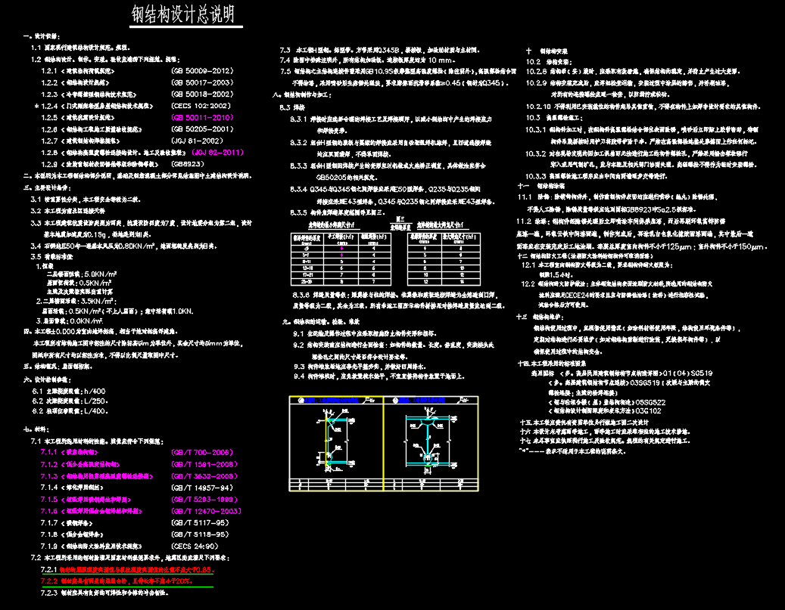Click the line ending with L/400
This screenshot has width=785, height=610.
point(70,411)
